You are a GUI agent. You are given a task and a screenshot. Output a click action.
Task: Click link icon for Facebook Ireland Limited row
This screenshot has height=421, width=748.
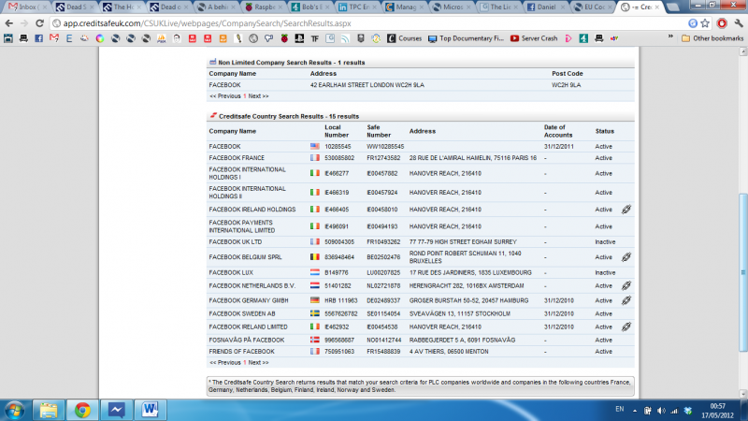pyautogui.click(x=626, y=327)
